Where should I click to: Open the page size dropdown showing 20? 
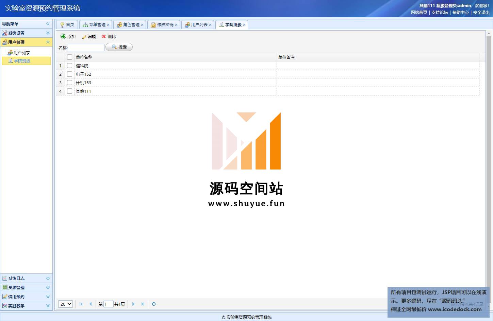point(65,304)
